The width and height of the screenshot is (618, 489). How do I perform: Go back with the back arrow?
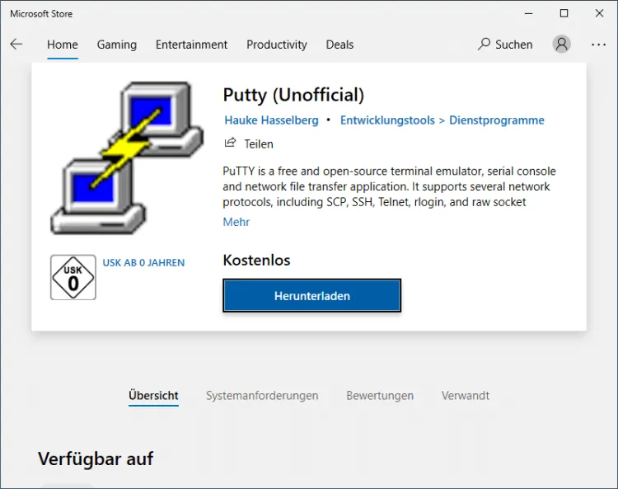point(16,45)
